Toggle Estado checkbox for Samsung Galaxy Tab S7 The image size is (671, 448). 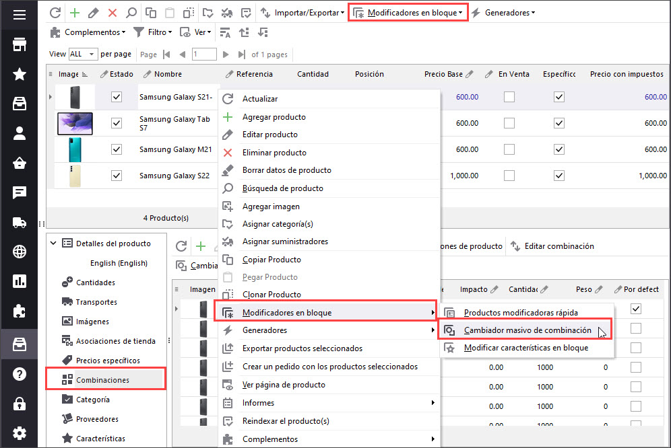click(117, 123)
